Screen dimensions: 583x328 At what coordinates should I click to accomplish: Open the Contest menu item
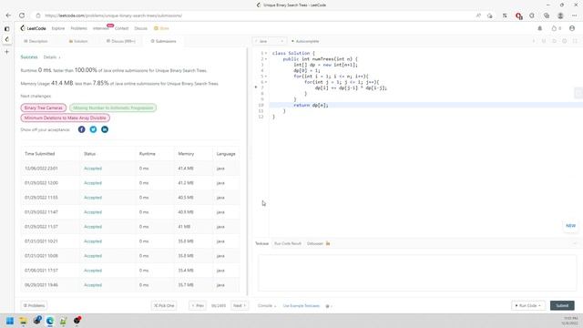pos(121,28)
